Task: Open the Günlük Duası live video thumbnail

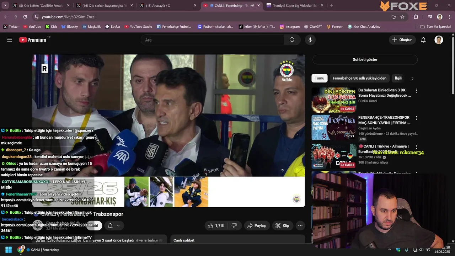Action: tap(334, 100)
